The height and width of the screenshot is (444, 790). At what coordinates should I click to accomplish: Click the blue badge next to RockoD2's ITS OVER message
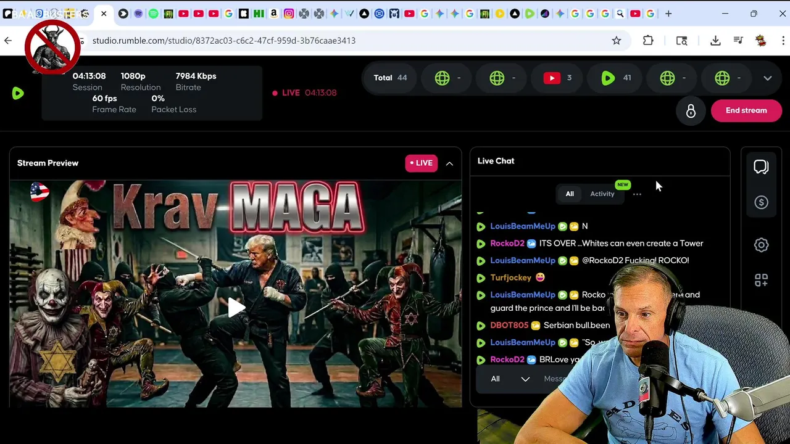pos(531,244)
